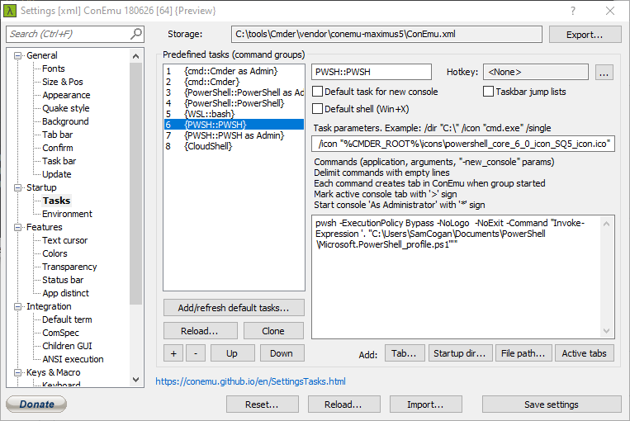Select Task bar settings
The height and width of the screenshot is (421, 630).
click(x=59, y=161)
